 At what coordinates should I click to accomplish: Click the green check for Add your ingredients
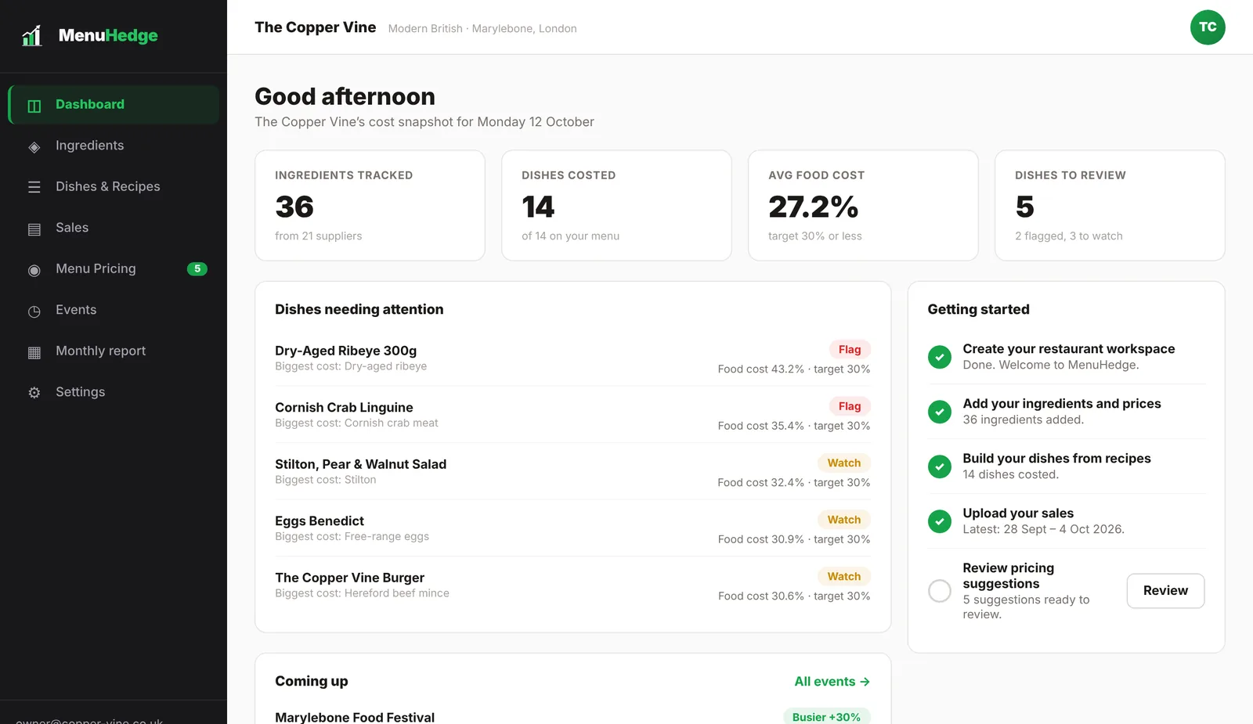pyautogui.click(x=940, y=412)
